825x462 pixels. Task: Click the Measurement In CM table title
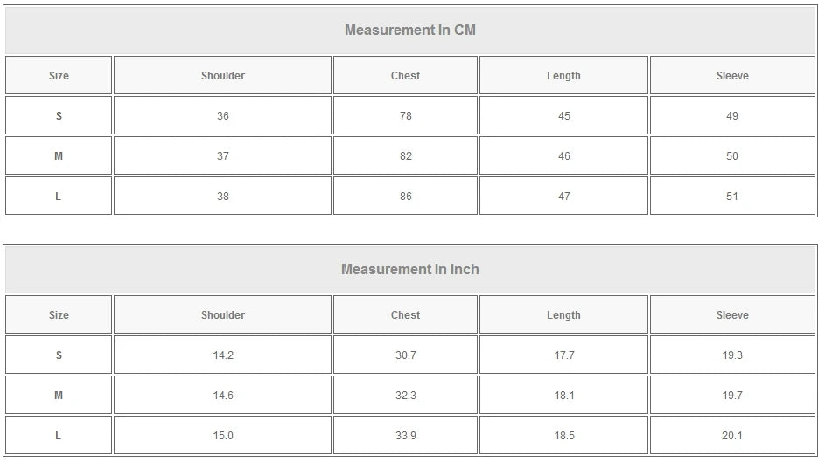[409, 31]
